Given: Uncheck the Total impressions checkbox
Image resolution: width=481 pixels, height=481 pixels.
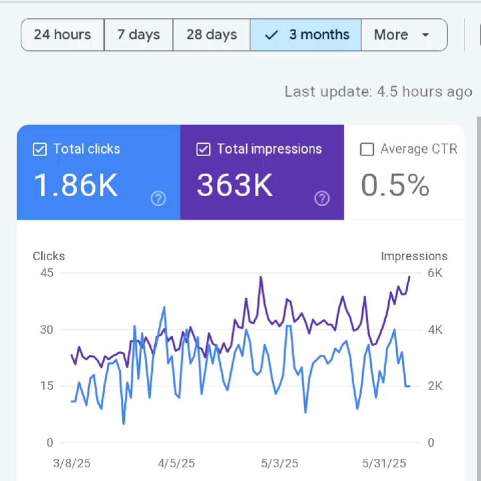Looking at the screenshot, I should coord(203,150).
